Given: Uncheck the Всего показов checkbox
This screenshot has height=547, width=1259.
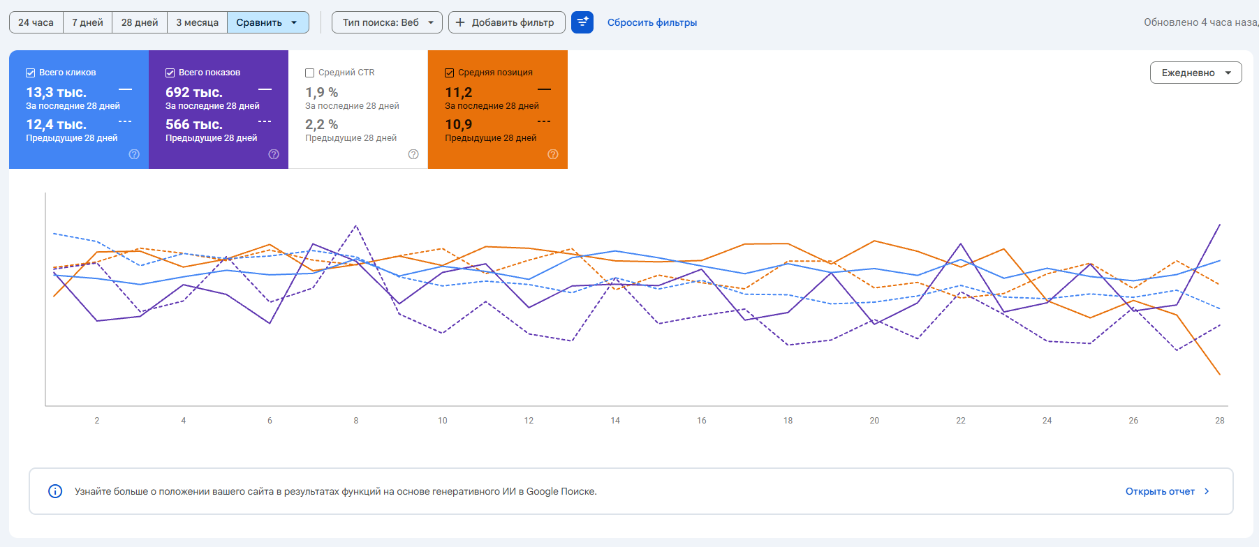Looking at the screenshot, I should pyautogui.click(x=170, y=73).
